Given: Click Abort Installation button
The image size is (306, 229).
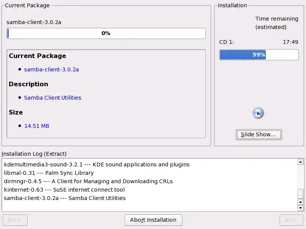Looking at the screenshot, I should 153,220.
